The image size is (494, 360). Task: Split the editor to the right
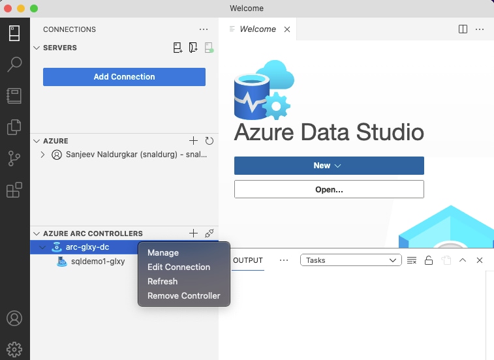(463, 29)
